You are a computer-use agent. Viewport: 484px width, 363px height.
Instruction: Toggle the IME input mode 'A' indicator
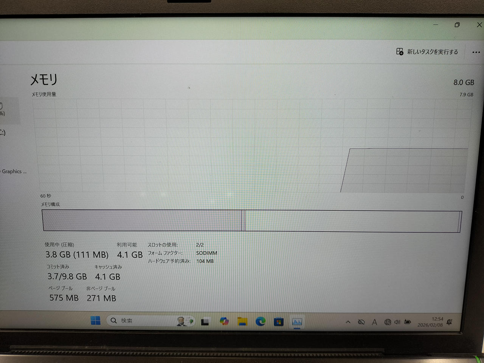point(374,322)
